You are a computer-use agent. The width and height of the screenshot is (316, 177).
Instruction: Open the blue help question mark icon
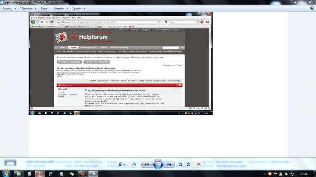pos(312,8)
